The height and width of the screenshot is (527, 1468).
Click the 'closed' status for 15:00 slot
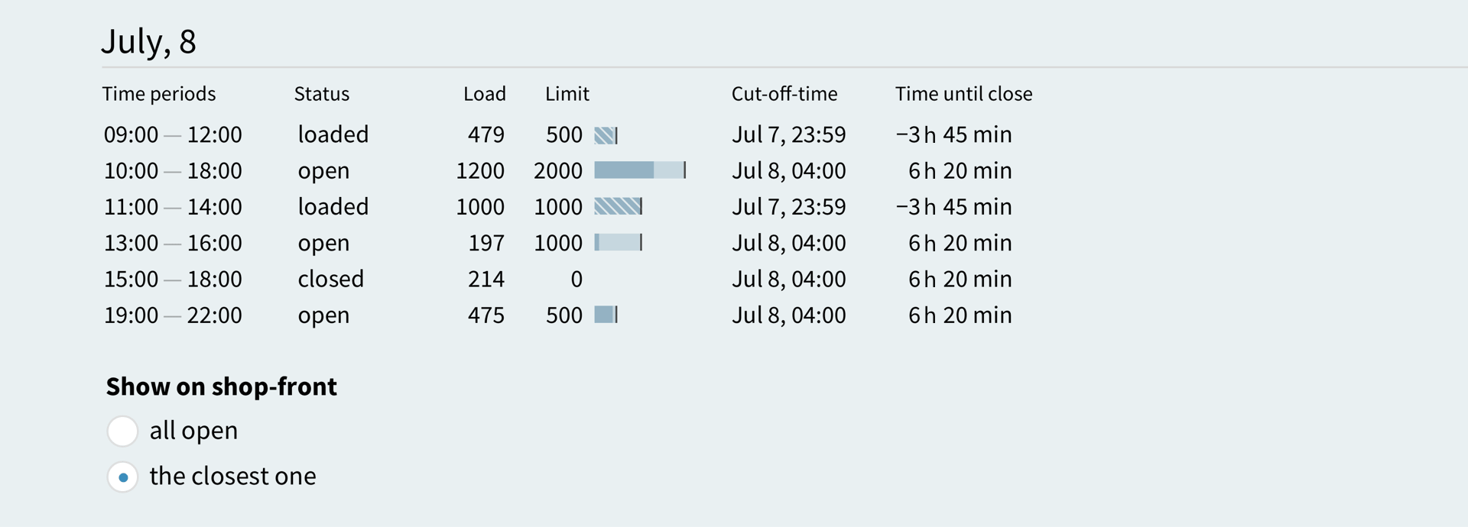pos(330,279)
